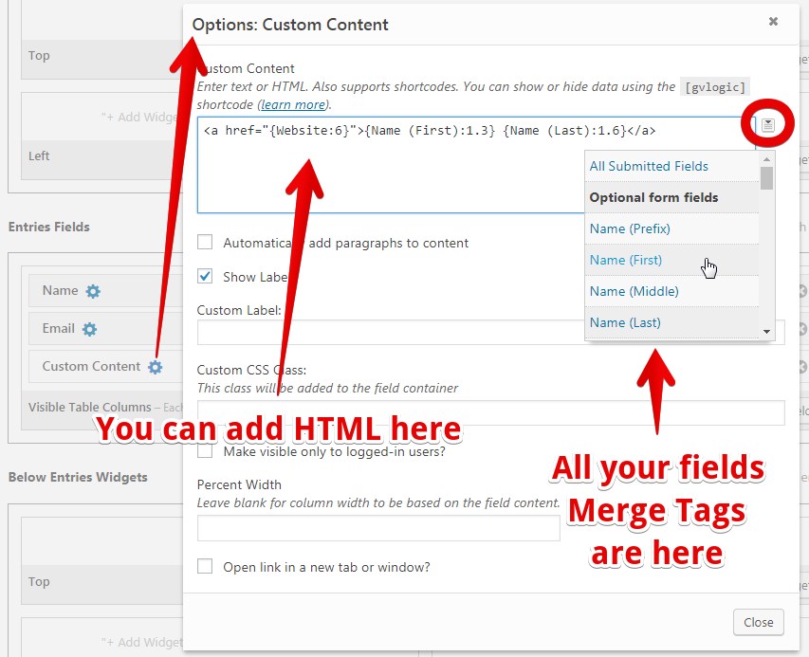Open the merge tags selector icon
Image resolution: width=809 pixels, height=657 pixels.
(x=768, y=125)
